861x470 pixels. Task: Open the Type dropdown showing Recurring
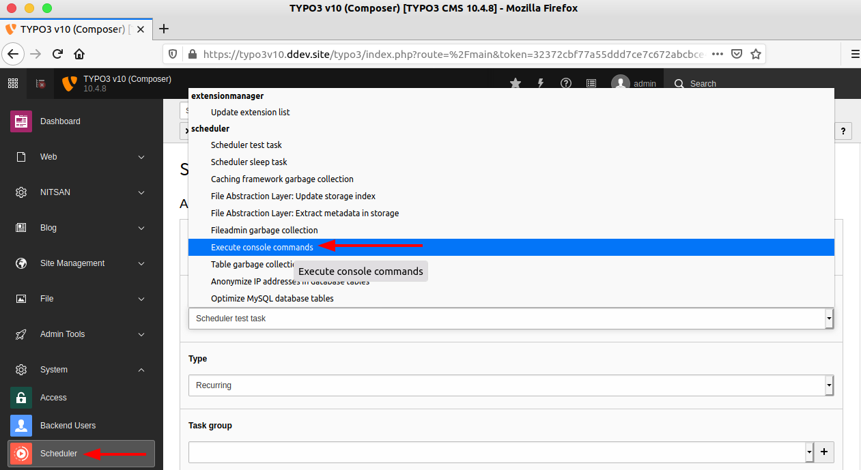click(511, 385)
